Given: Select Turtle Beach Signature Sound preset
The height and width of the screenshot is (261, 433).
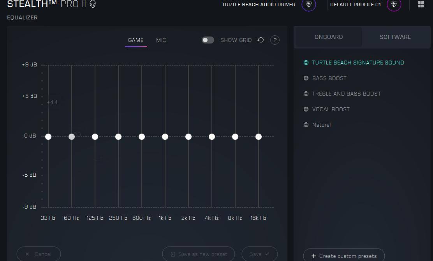Looking at the screenshot, I should pos(358,63).
